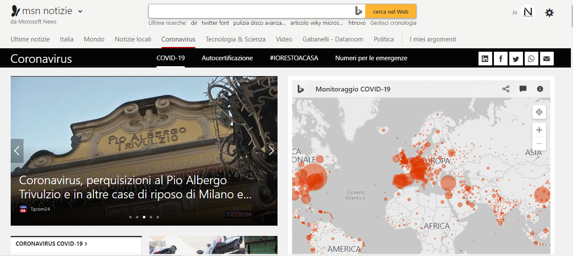The height and width of the screenshot is (256, 573).
Task: Click the locate-me icon on the map
Action: tap(539, 112)
